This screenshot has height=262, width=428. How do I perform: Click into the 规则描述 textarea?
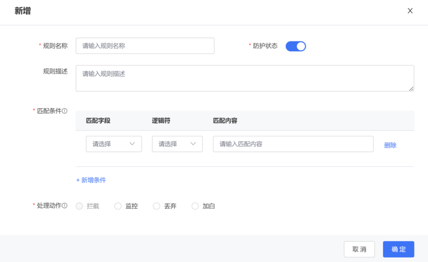click(x=244, y=78)
